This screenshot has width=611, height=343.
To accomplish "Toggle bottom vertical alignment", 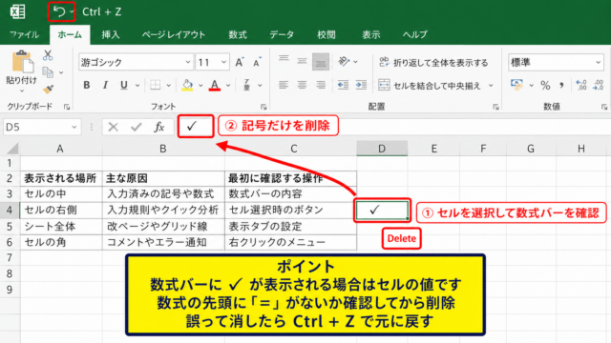I will click(x=321, y=62).
